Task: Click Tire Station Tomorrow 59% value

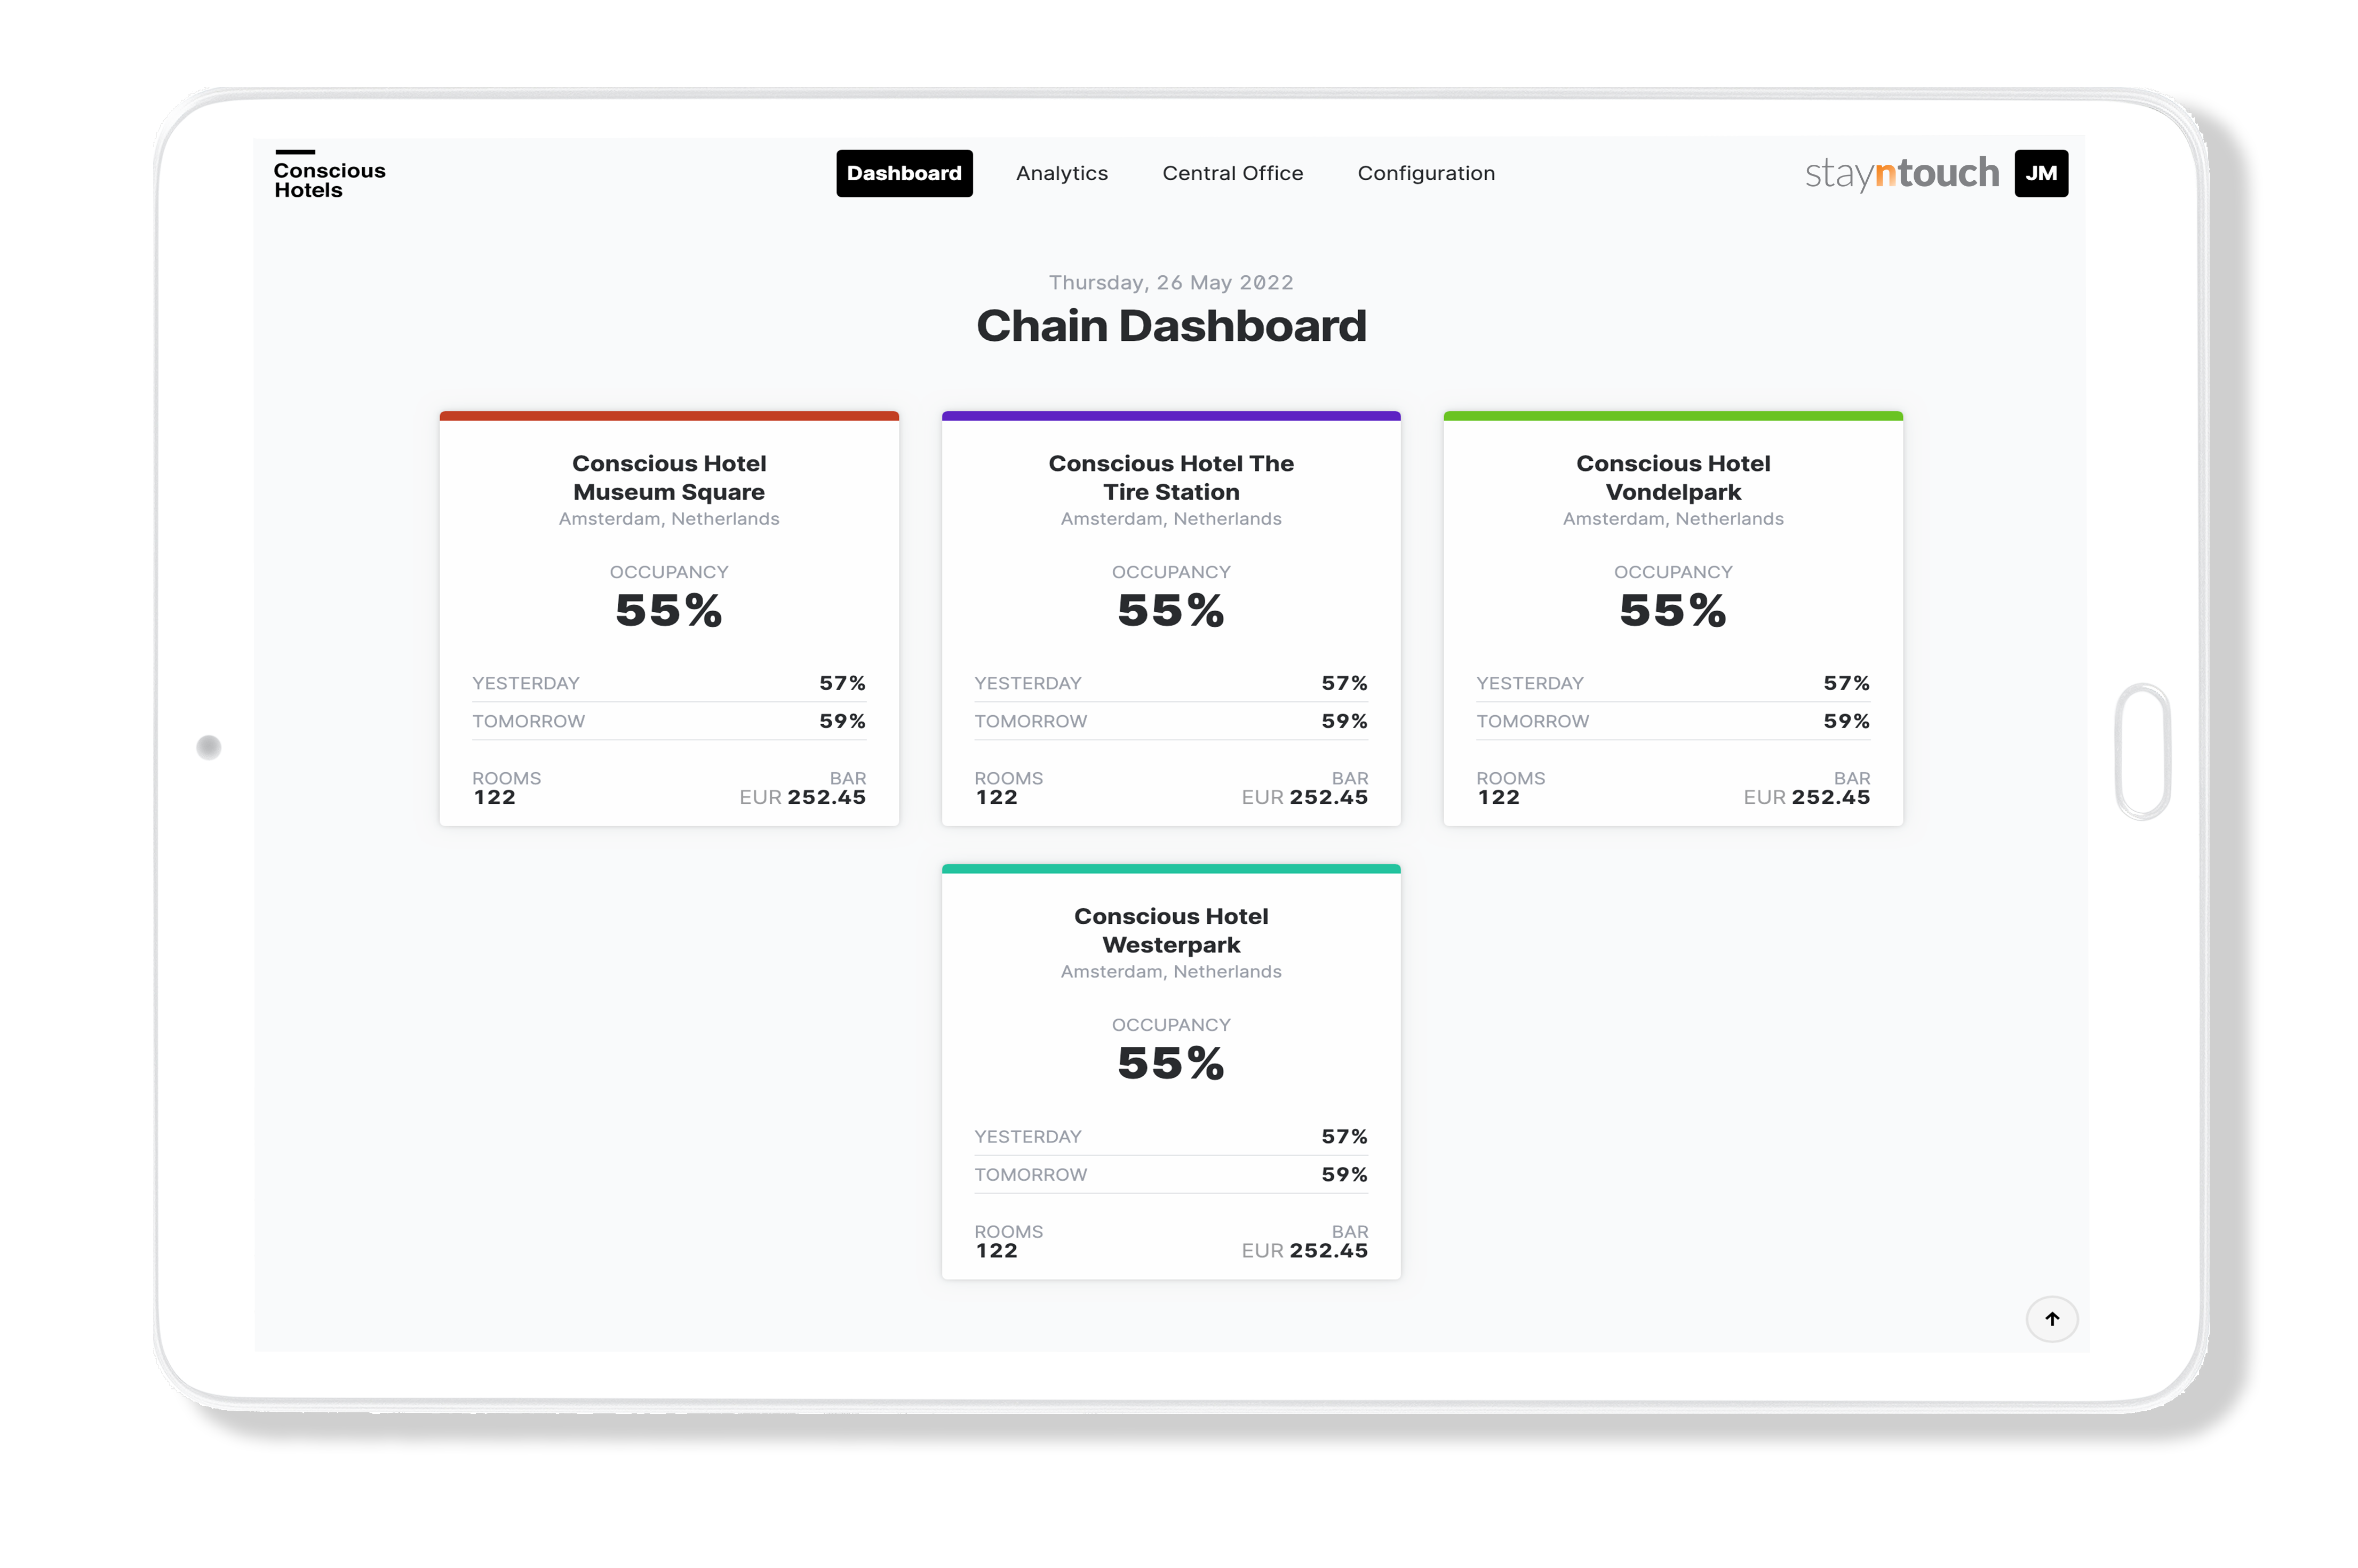Action: 1344,721
